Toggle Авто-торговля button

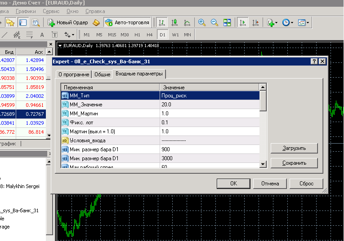point(127,22)
